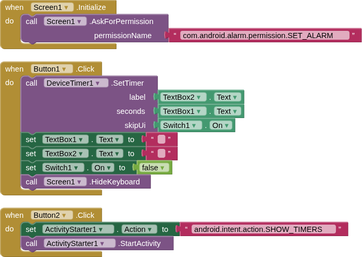Open TextBox2 dropdown in the set block
Screen dimensions: 362x257
click(65, 154)
